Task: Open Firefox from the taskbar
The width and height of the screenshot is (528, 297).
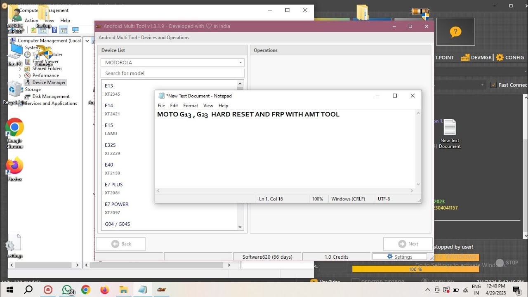Action: (104, 290)
